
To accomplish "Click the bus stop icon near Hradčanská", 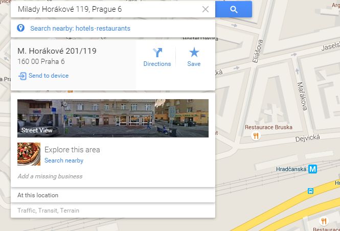I will pos(310,191).
